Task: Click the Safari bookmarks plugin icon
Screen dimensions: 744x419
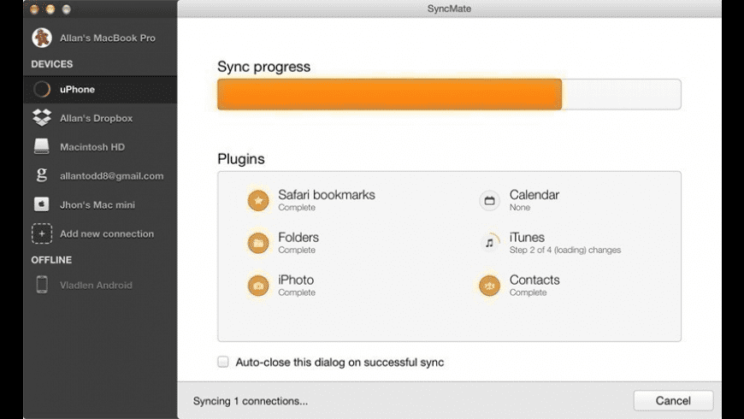Action: [x=257, y=201]
